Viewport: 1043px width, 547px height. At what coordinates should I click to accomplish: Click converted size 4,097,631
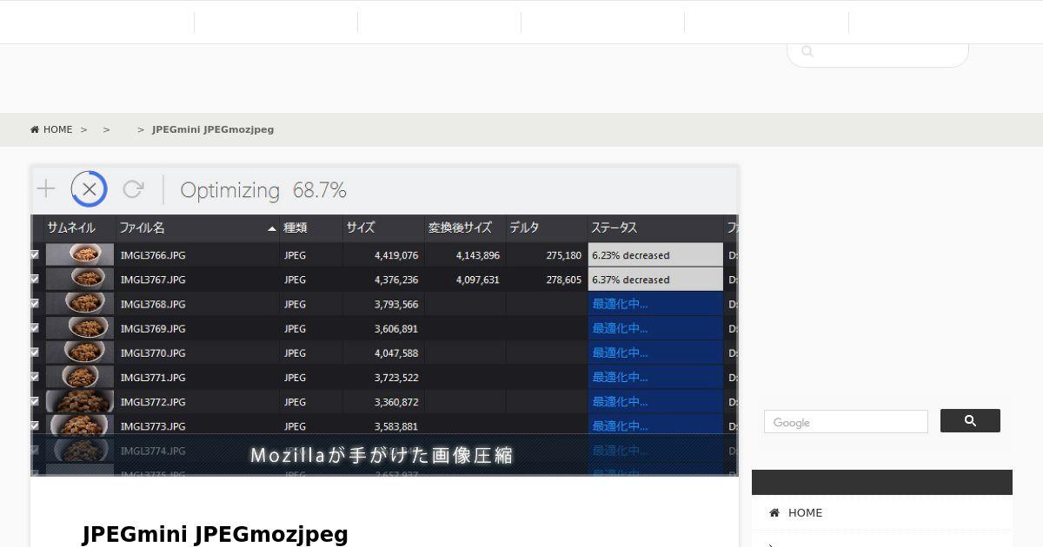coord(478,280)
